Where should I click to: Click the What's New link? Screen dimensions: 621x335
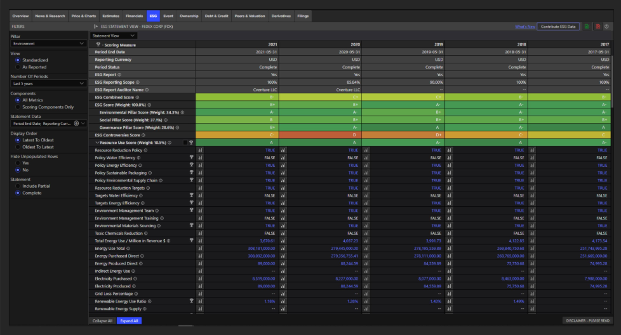tap(524, 27)
